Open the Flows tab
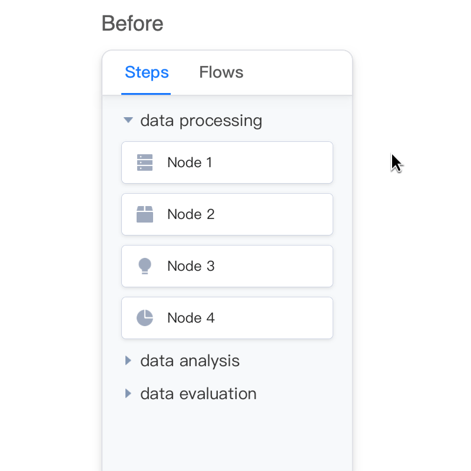This screenshot has width=471, height=471. coord(221,72)
